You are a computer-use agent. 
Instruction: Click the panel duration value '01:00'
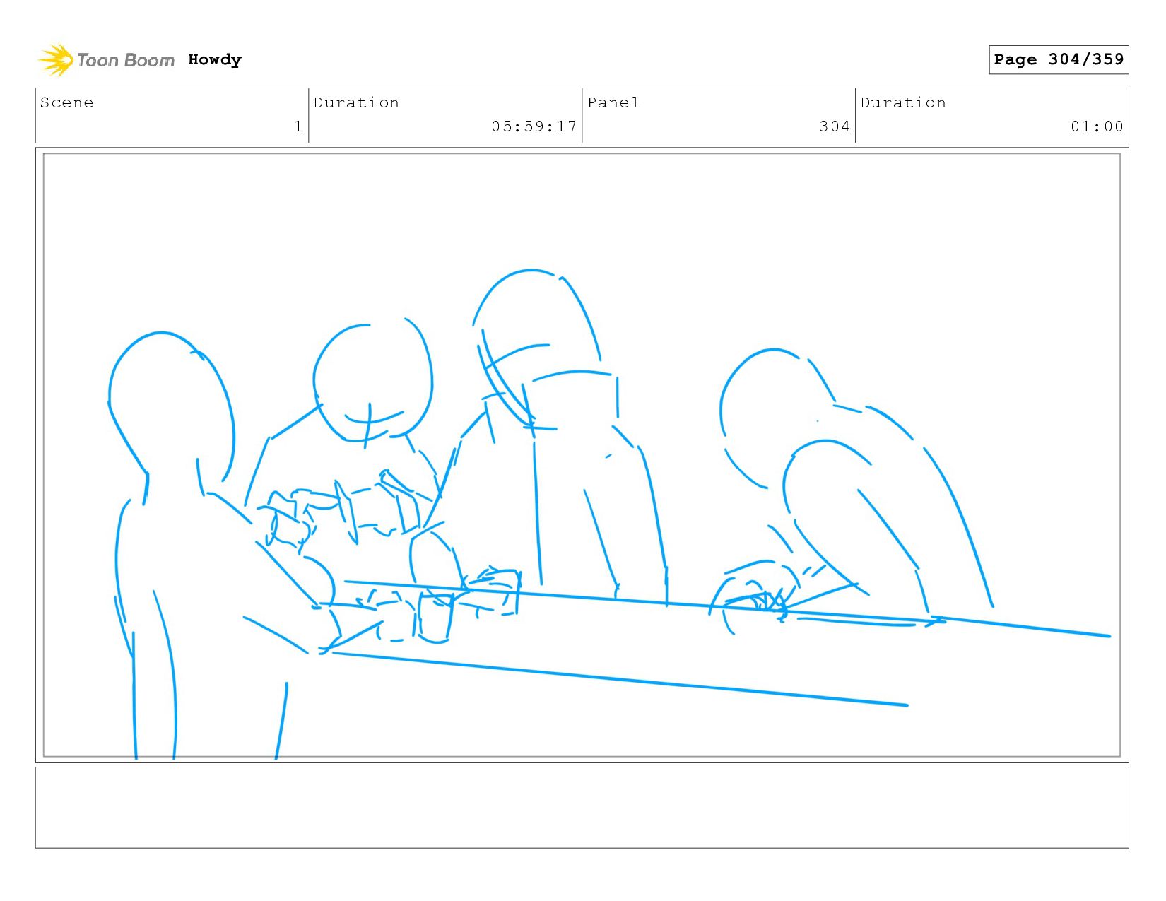(x=1097, y=126)
